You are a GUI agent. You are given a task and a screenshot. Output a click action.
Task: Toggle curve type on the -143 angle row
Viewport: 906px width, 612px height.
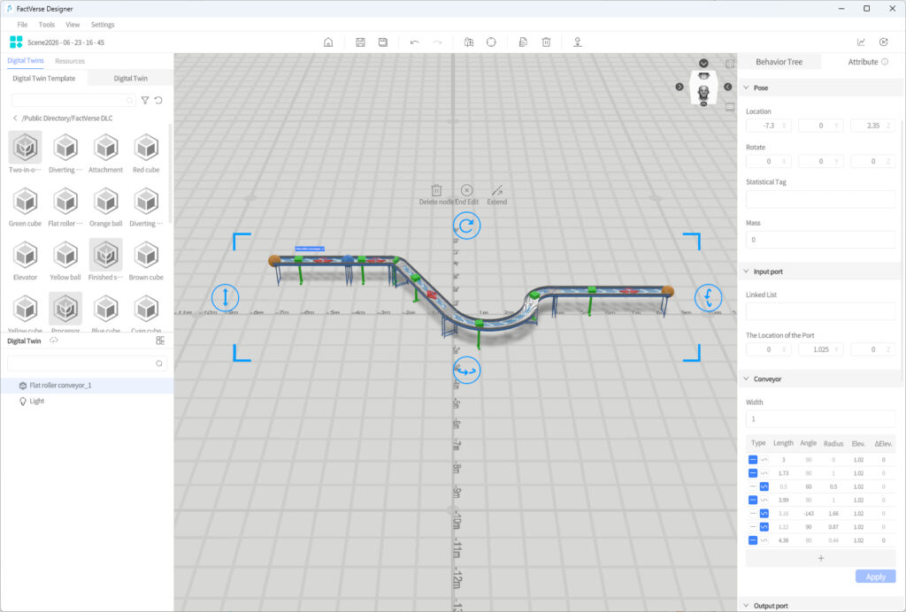tap(764, 513)
